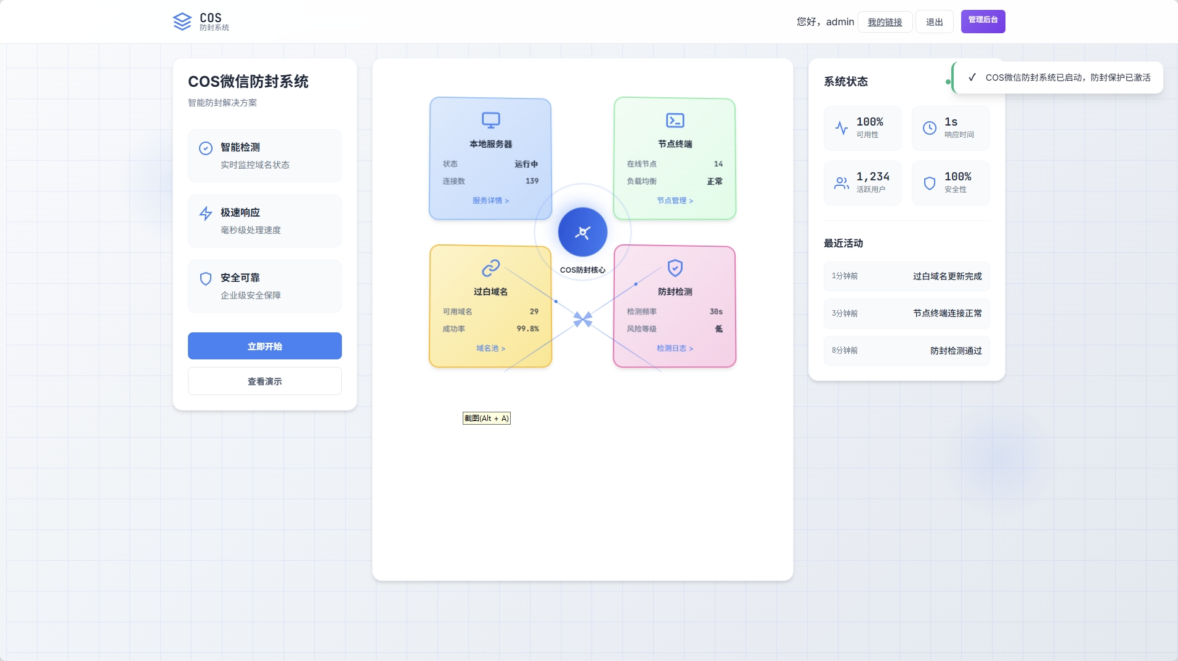Click the 节点终端连接正常 activity entry

pyautogui.click(x=907, y=313)
